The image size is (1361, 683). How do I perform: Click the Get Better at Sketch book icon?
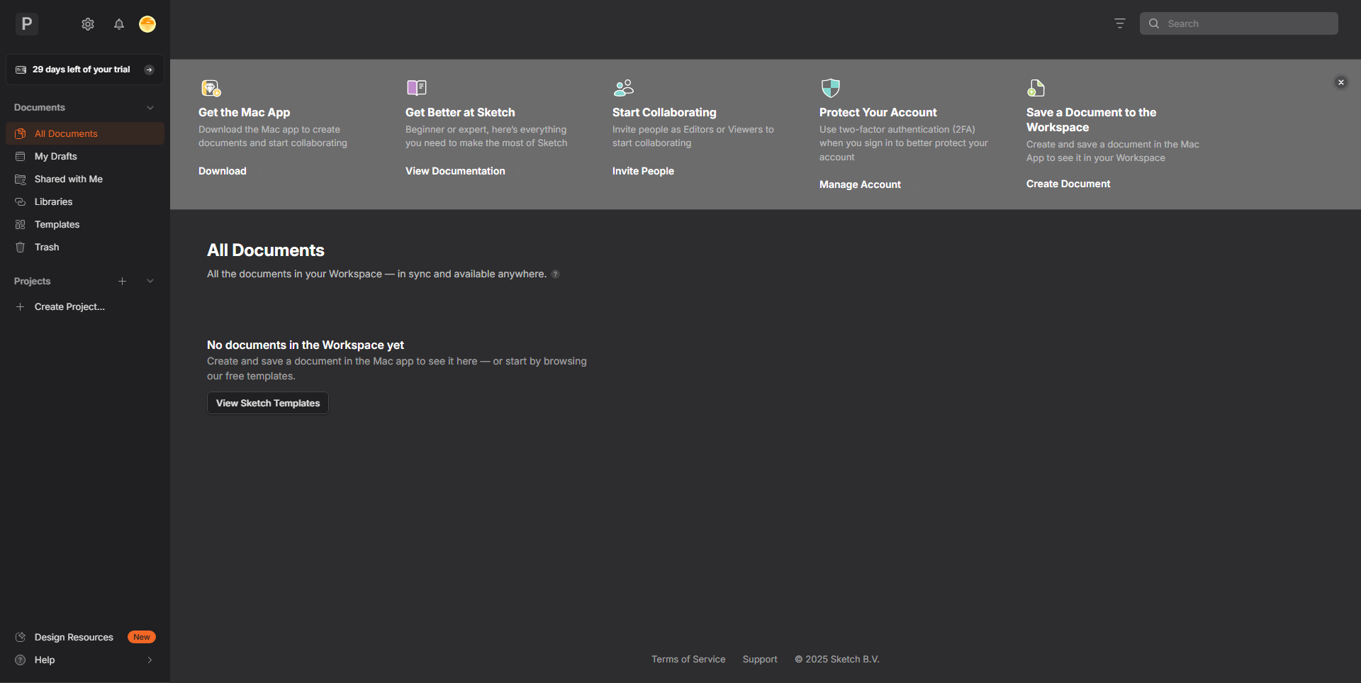(x=417, y=88)
